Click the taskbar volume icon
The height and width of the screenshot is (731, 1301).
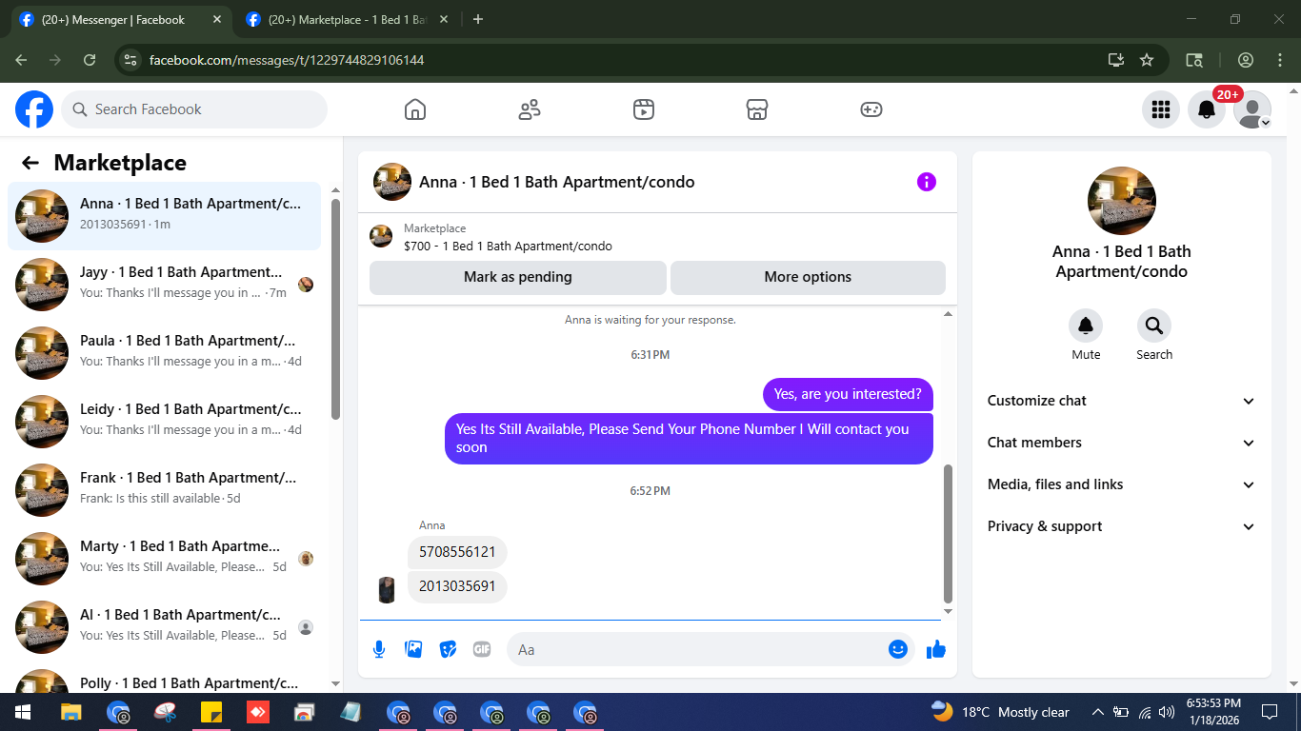1167,712
